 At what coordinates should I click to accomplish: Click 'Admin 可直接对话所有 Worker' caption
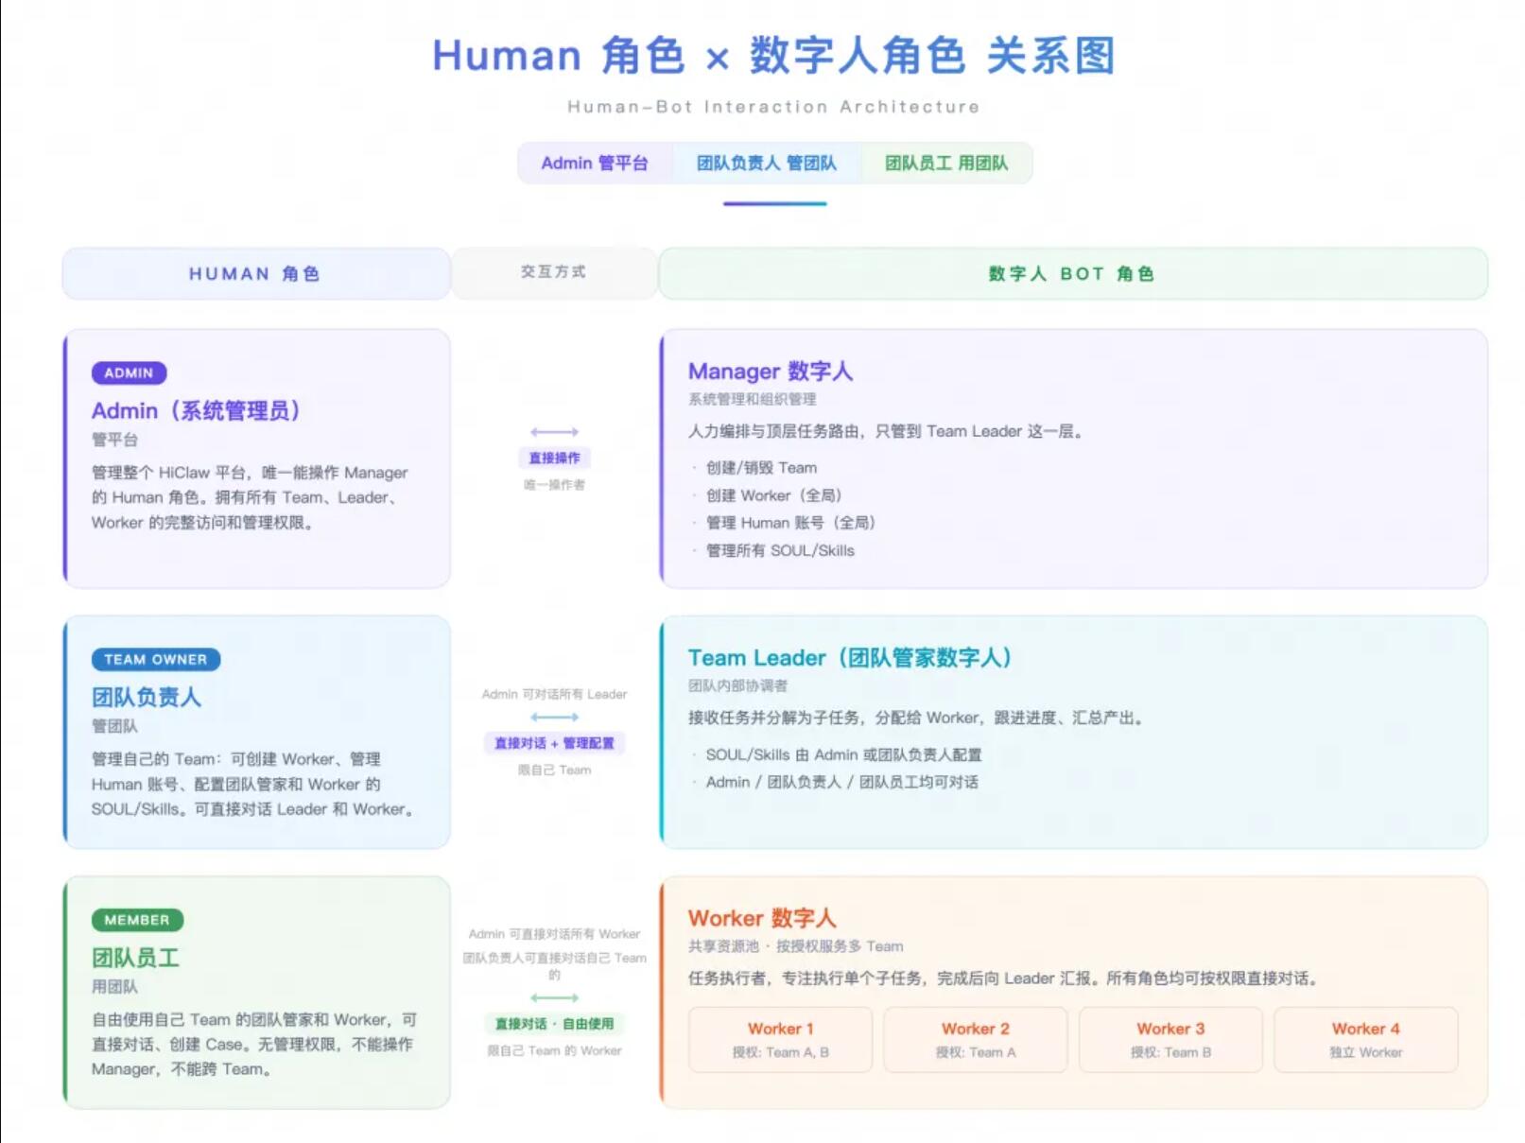(x=555, y=934)
